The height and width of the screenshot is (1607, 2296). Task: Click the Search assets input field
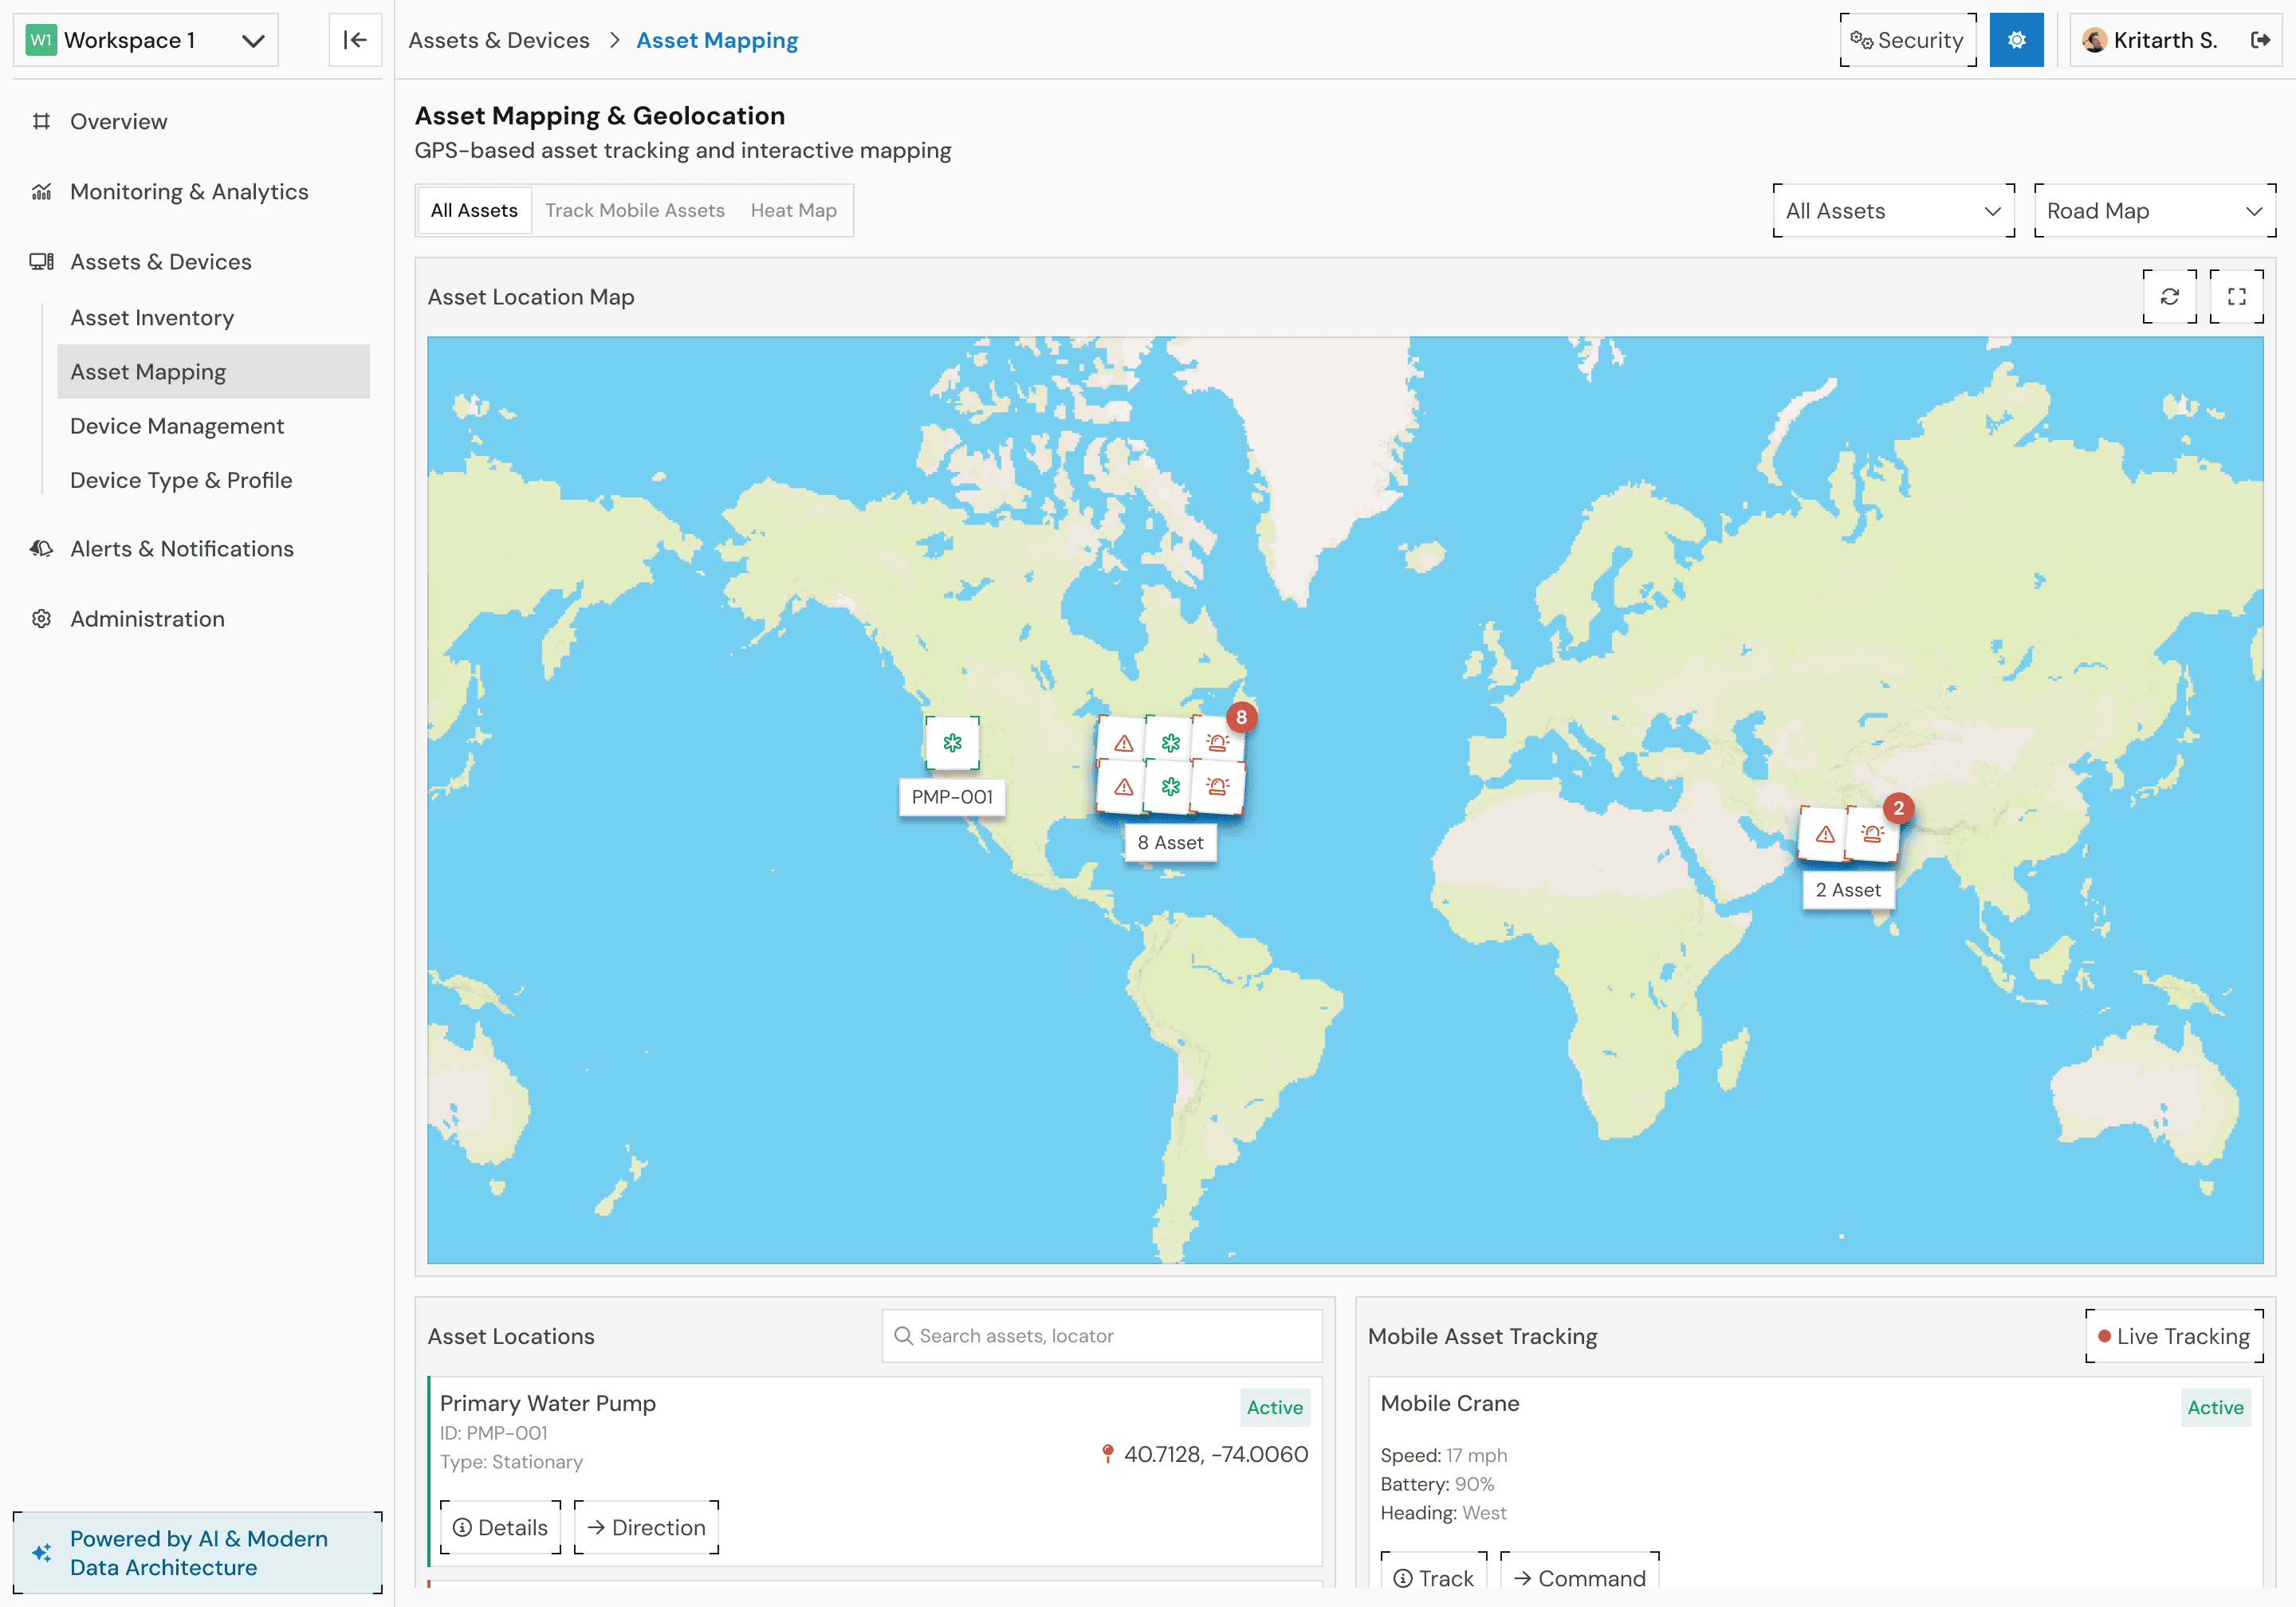point(1102,1336)
